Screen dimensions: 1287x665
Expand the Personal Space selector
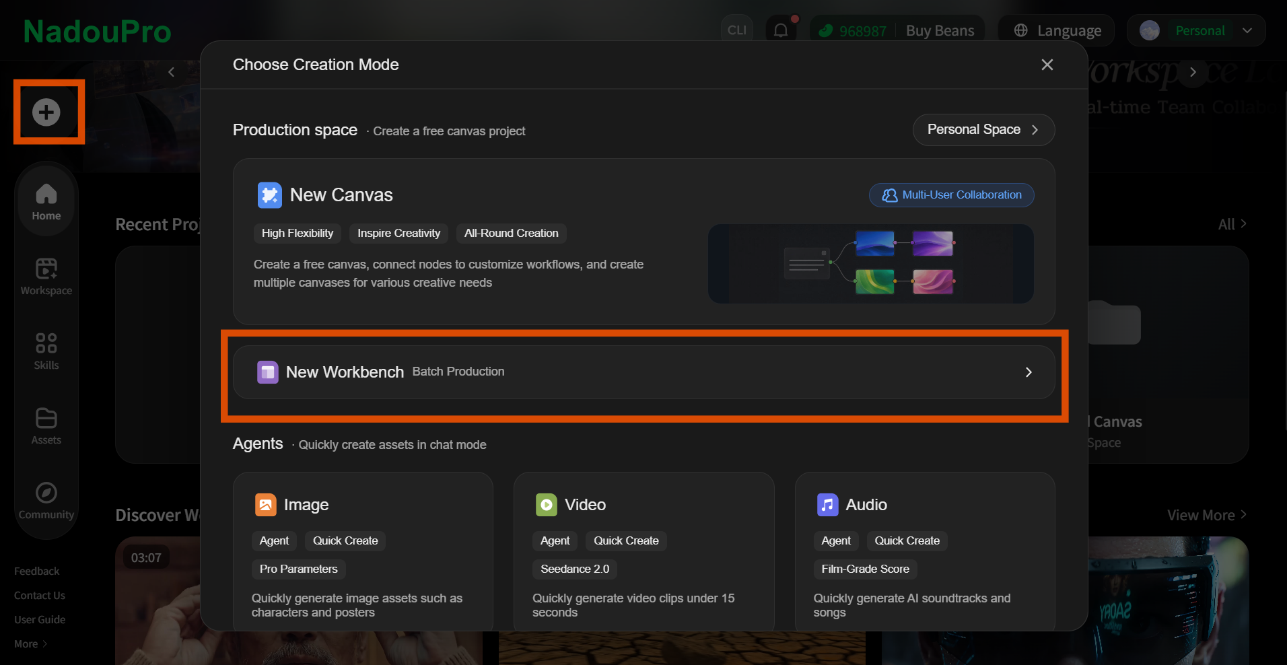[x=983, y=129]
